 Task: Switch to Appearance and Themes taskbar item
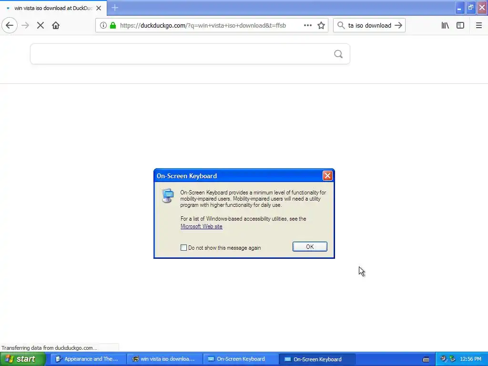coord(87,359)
